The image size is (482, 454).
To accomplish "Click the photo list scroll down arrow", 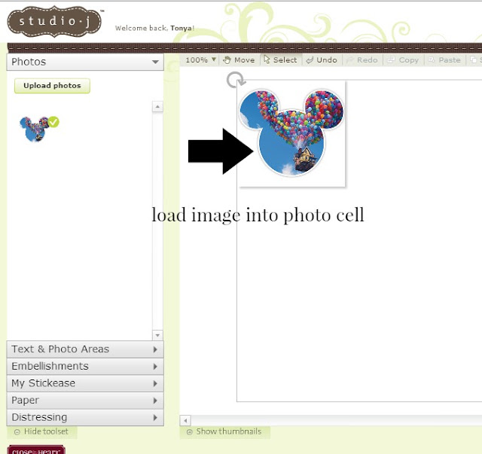I will click(157, 335).
